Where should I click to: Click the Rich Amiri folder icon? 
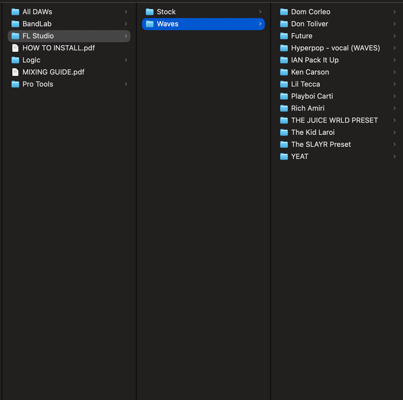point(284,108)
